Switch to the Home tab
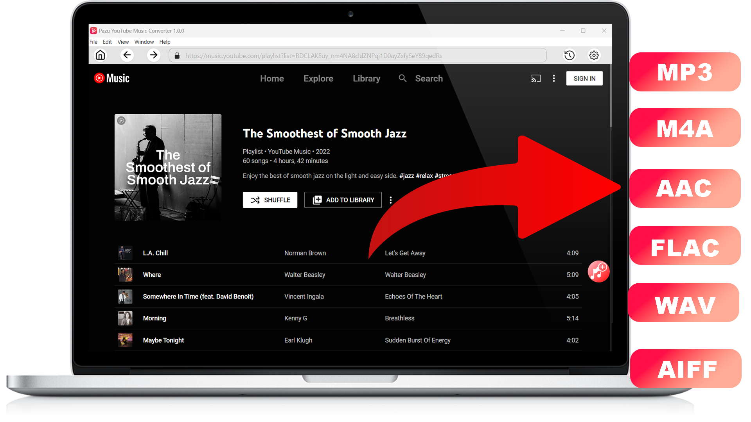Viewport: 751px width, 422px height. tap(272, 79)
